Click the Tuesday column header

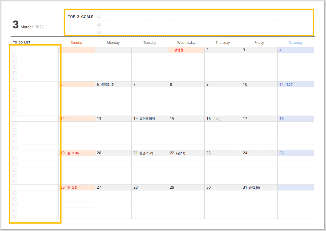(x=150, y=42)
